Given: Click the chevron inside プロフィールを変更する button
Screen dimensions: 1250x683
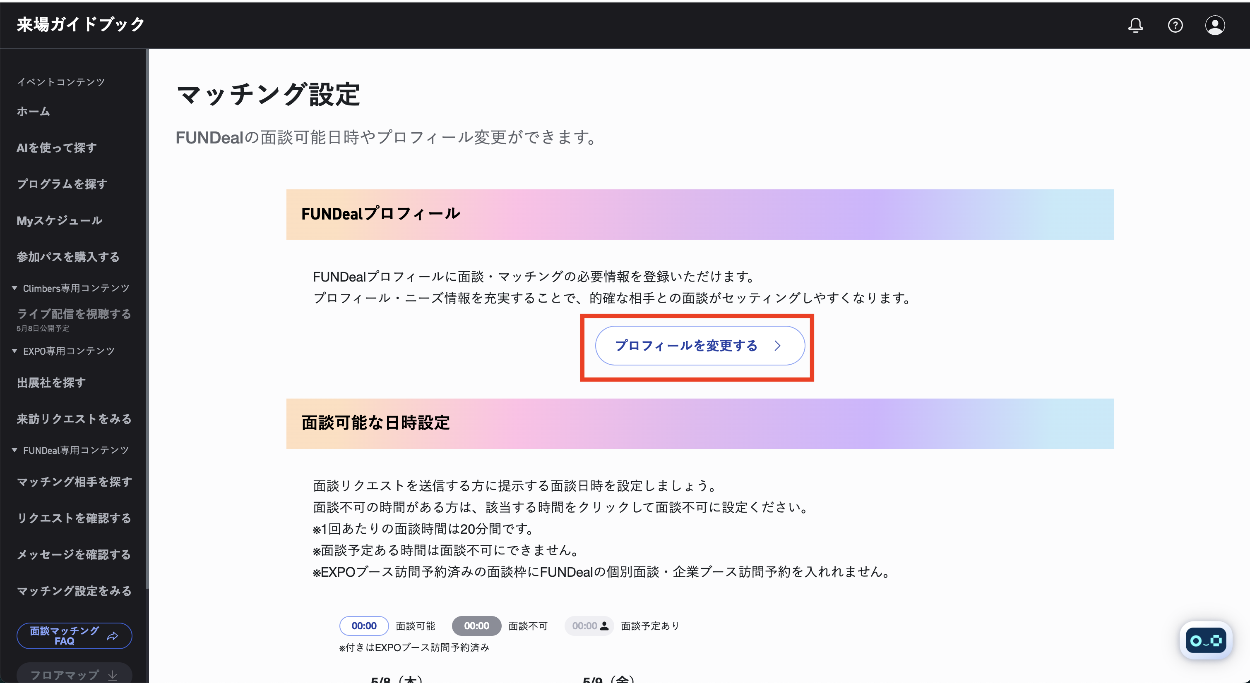Looking at the screenshot, I should [x=777, y=346].
